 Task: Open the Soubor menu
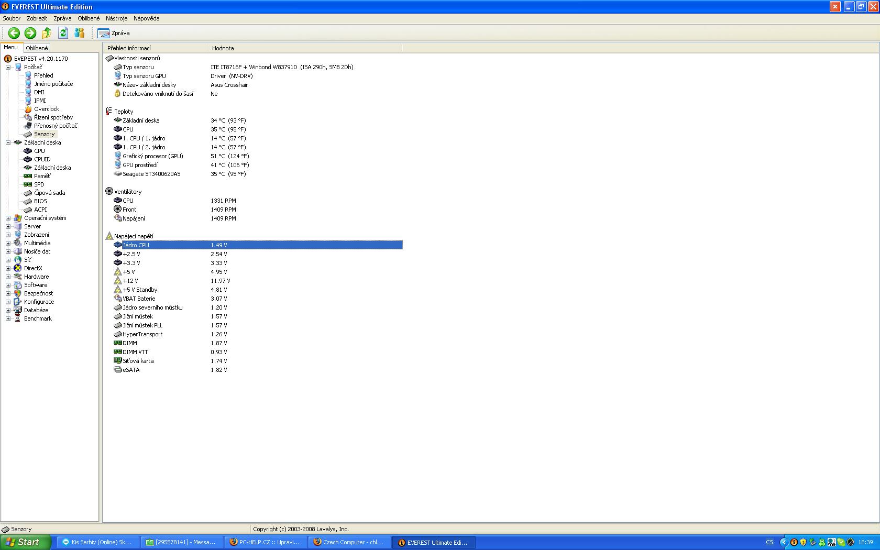[x=12, y=18]
